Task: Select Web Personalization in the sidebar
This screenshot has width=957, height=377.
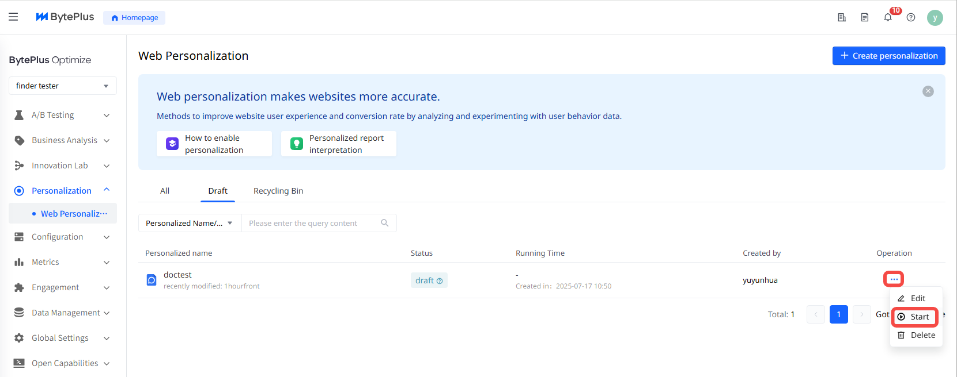Action: 63,213
